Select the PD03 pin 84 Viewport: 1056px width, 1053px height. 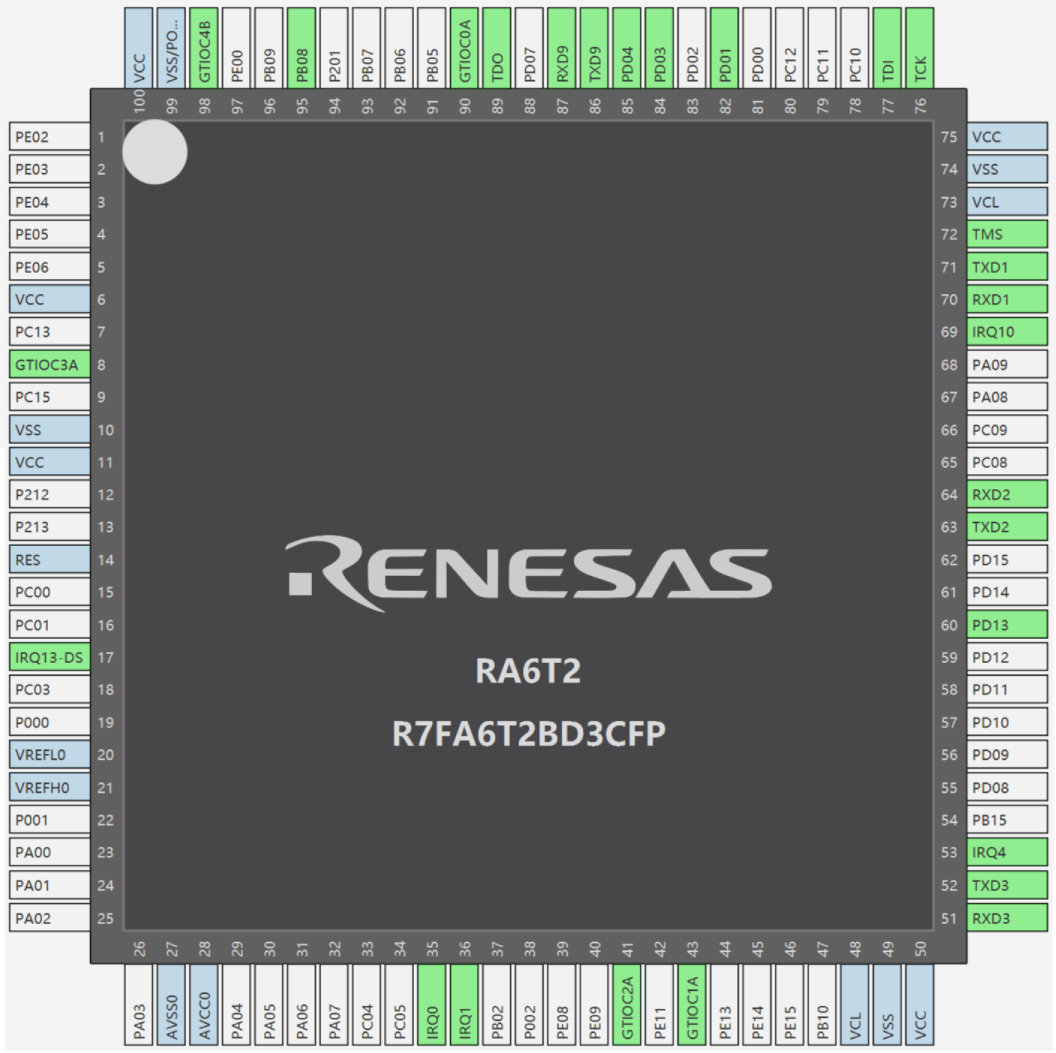click(x=659, y=48)
